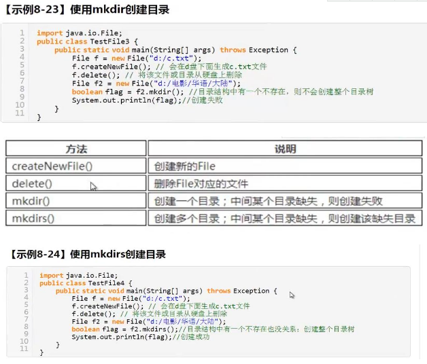Click f.delete() line in second code block
The height and width of the screenshot is (364, 427).
tap(149, 314)
